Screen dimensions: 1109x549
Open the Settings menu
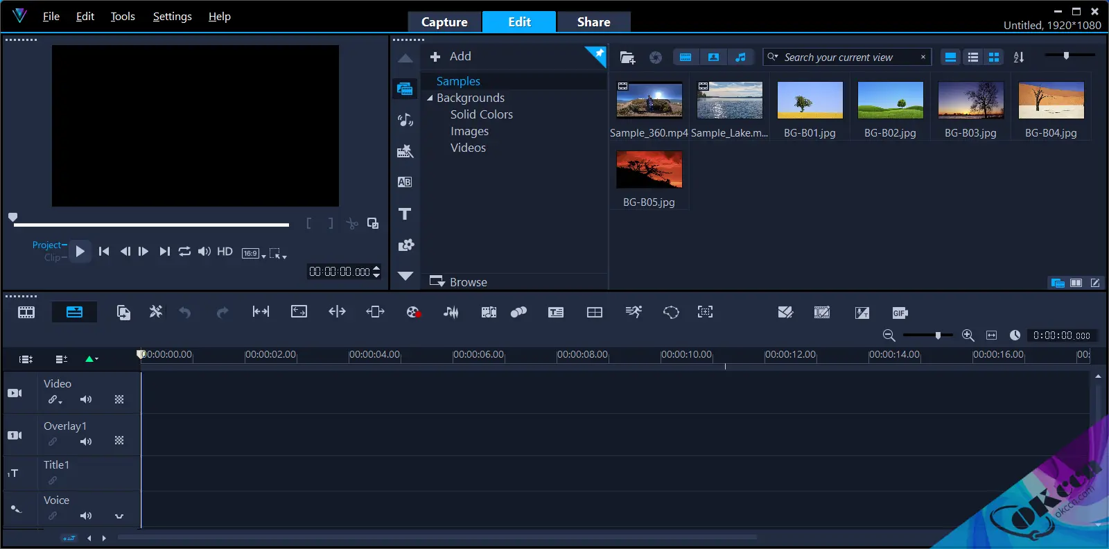[173, 17]
